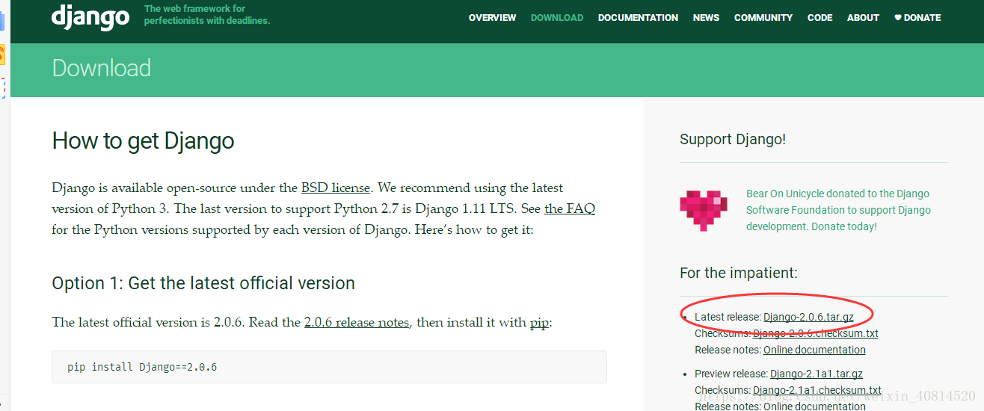Go to the Code page
Screen dimensions: 984x411
pyautogui.click(x=820, y=18)
